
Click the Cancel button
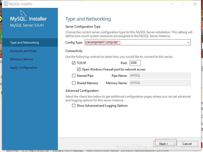point(187,144)
